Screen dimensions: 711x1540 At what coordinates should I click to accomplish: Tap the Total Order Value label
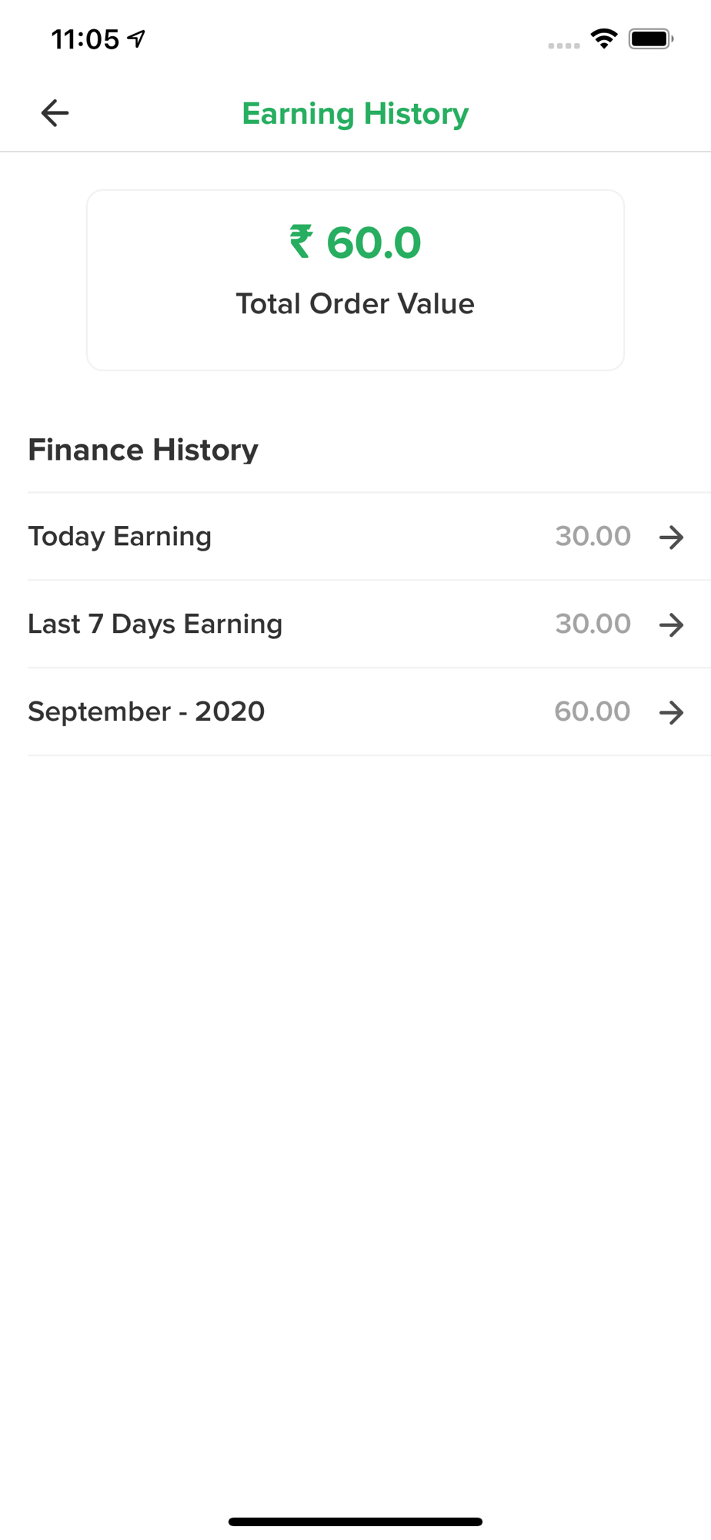tap(355, 303)
